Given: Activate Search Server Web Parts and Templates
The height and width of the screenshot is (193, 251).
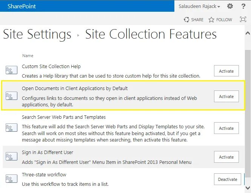Looking at the screenshot, I should (226, 128).
